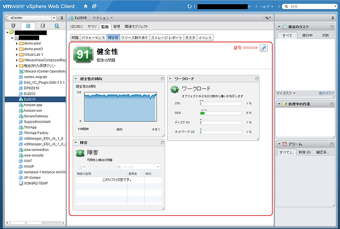The height and width of the screenshot is (229, 340).
Task: Select the horizon-app virtual machine
Action: point(33,105)
